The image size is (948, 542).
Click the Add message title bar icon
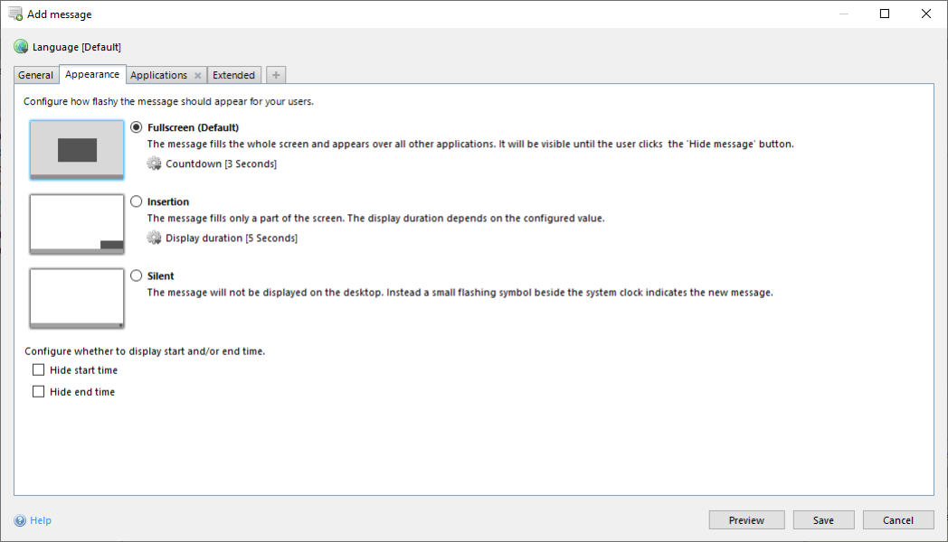[x=16, y=14]
